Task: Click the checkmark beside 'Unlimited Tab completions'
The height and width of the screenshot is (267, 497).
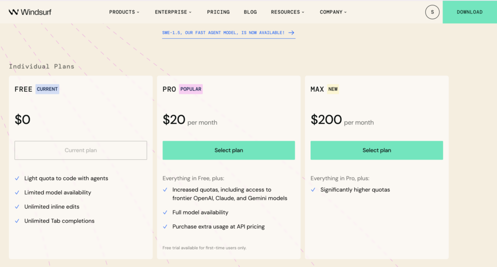Action: tap(17, 221)
